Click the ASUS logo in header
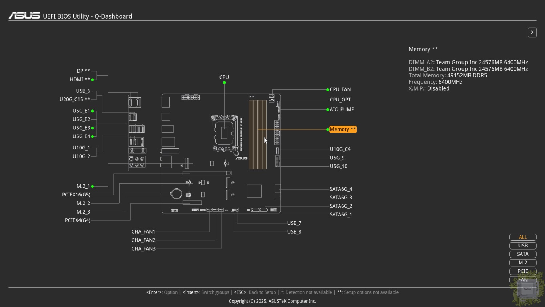 pos(24,16)
